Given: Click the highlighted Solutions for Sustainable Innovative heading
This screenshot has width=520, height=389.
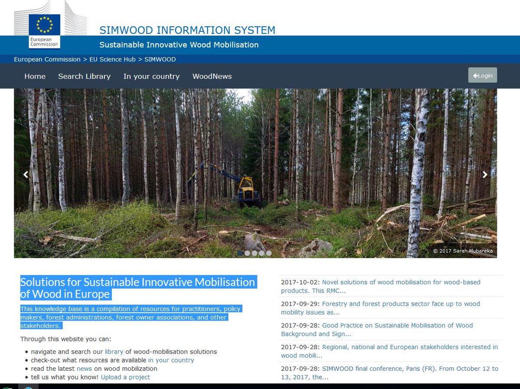Looking at the screenshot, I should (x=138, y=288).
